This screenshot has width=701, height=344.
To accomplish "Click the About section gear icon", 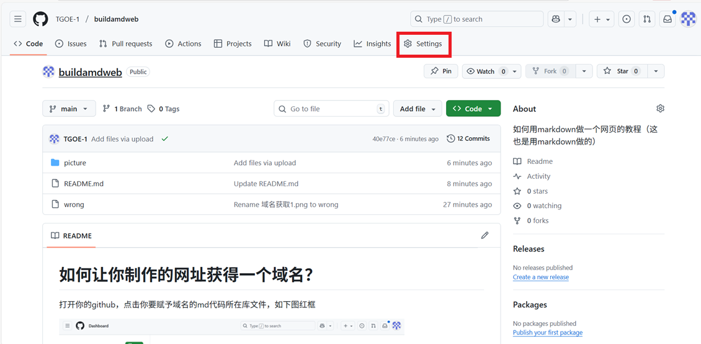I will tap(660, 109).
